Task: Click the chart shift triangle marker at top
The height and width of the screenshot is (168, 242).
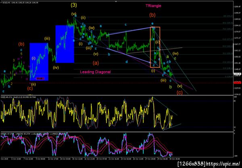Action: (x=116, y=1)
